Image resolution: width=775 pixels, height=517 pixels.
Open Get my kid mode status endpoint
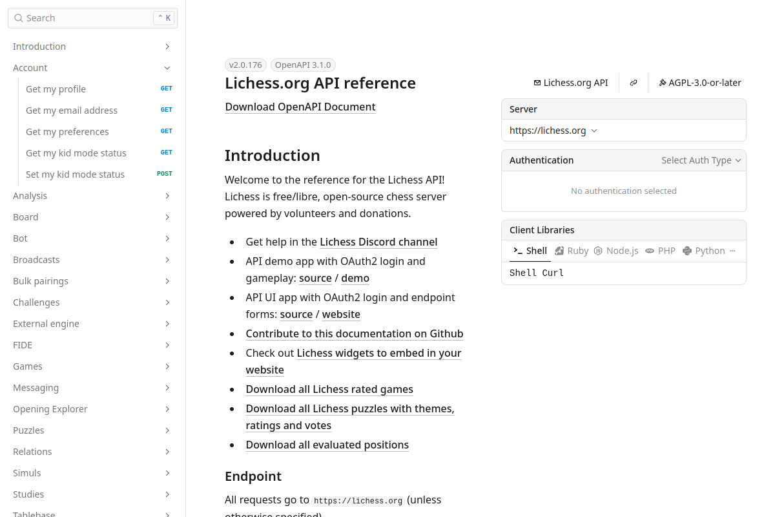(x=99, y=153)
